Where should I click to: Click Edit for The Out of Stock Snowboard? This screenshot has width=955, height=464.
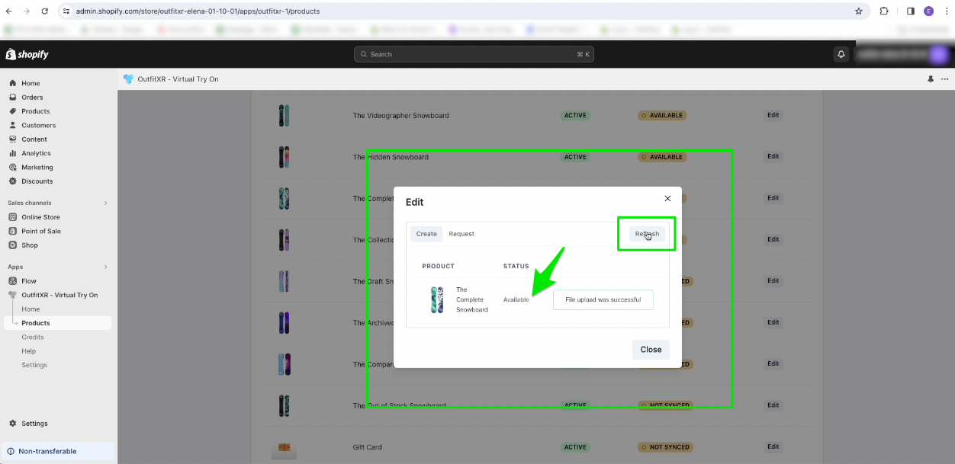pyautogui.click(x=773, y=405)
